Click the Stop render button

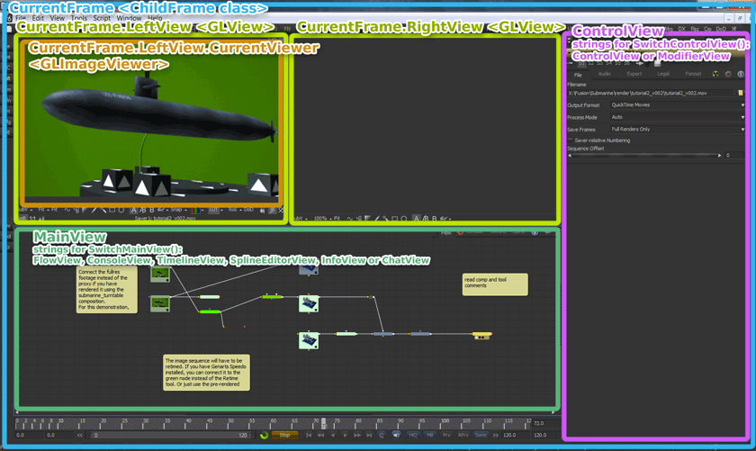284,435
